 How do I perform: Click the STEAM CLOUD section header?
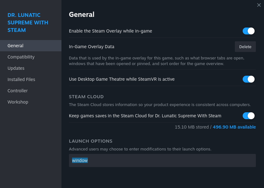[86, 97]
